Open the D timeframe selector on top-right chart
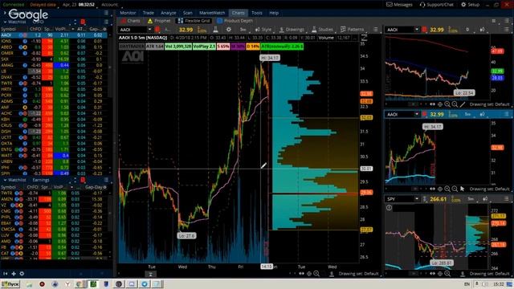The width and height of the screenshot is (514, 289). 467,30
